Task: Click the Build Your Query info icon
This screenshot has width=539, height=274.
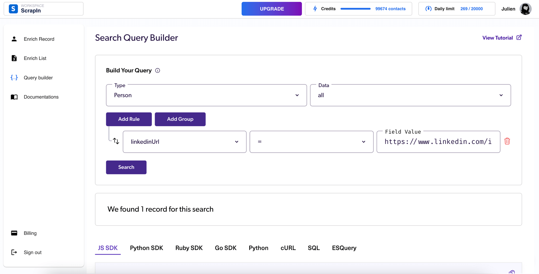Action: point(158,70)
